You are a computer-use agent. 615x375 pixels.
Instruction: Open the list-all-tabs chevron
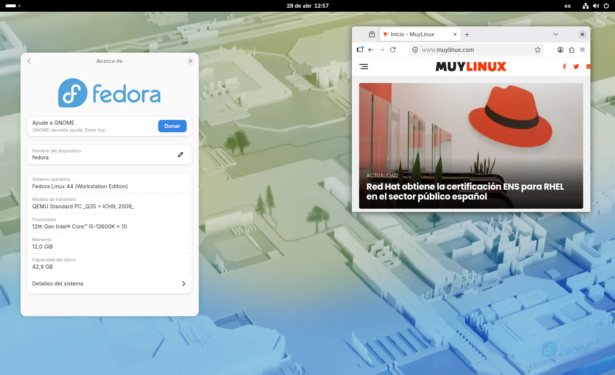[556, 34]
